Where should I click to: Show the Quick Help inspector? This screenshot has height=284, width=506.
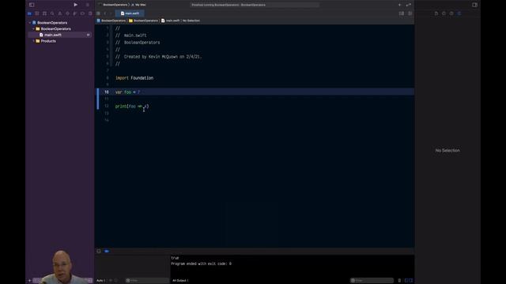click(x=451, y=13)
